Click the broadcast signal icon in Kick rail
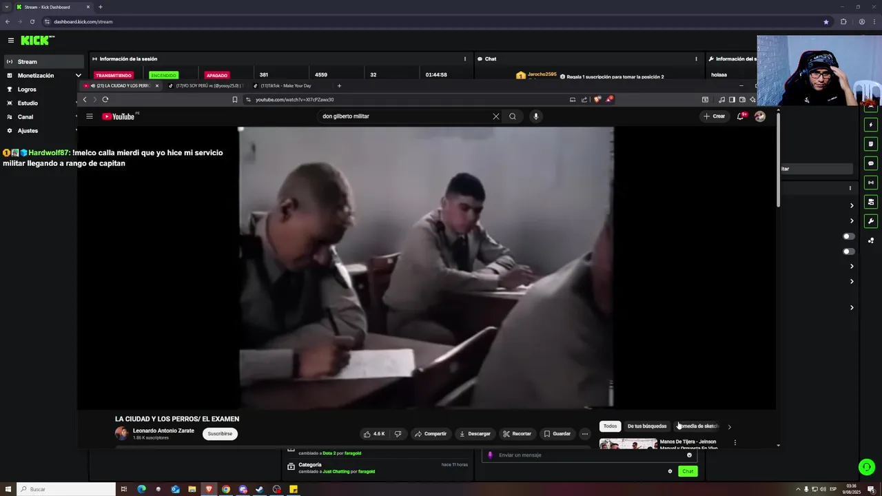The height and width of the screenshot is (496, 882). pos(871,183)
